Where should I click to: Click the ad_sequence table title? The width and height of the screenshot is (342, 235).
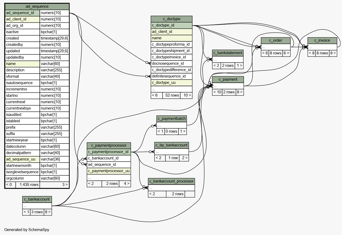pos(37,6)
